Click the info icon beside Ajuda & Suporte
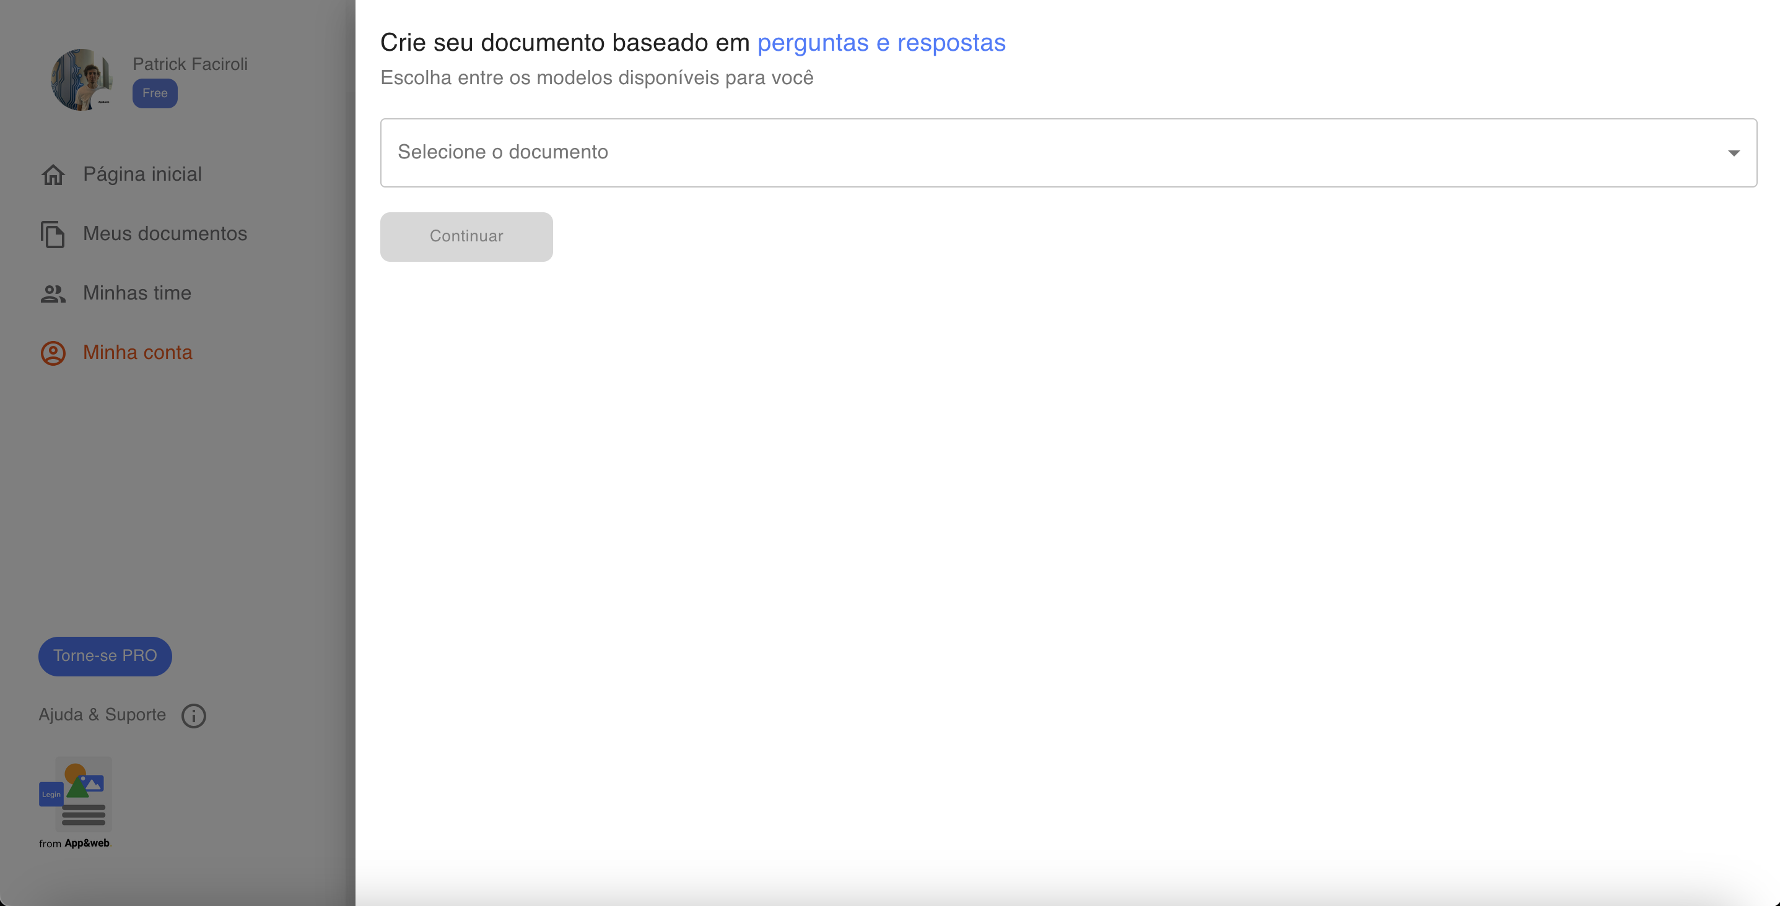 pos(193,715)
